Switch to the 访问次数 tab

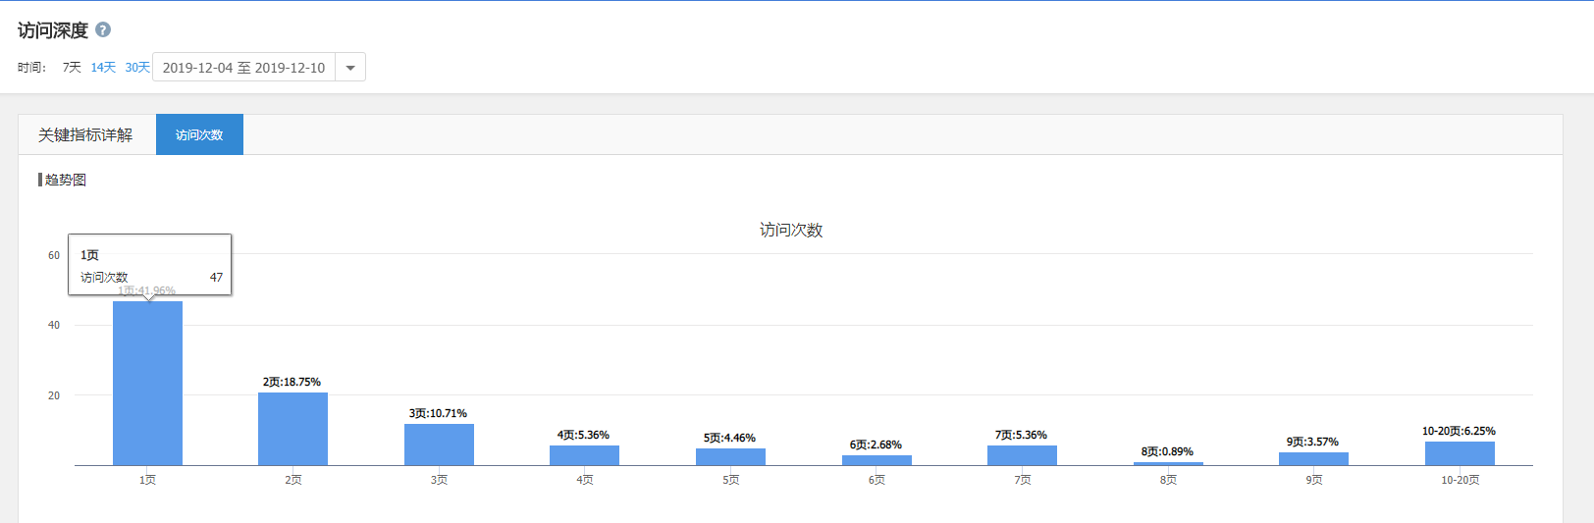pyautogui.click(x=199, y=135)
